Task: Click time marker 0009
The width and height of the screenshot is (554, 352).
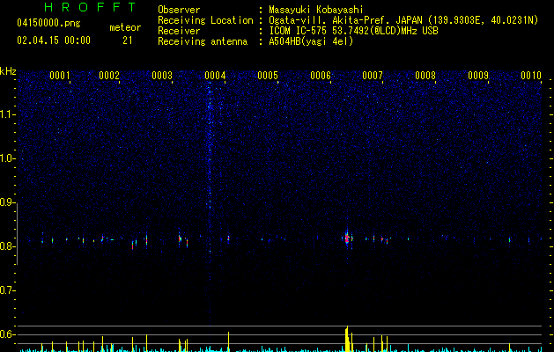Action: pyautogui.click(x=478, y=76)
